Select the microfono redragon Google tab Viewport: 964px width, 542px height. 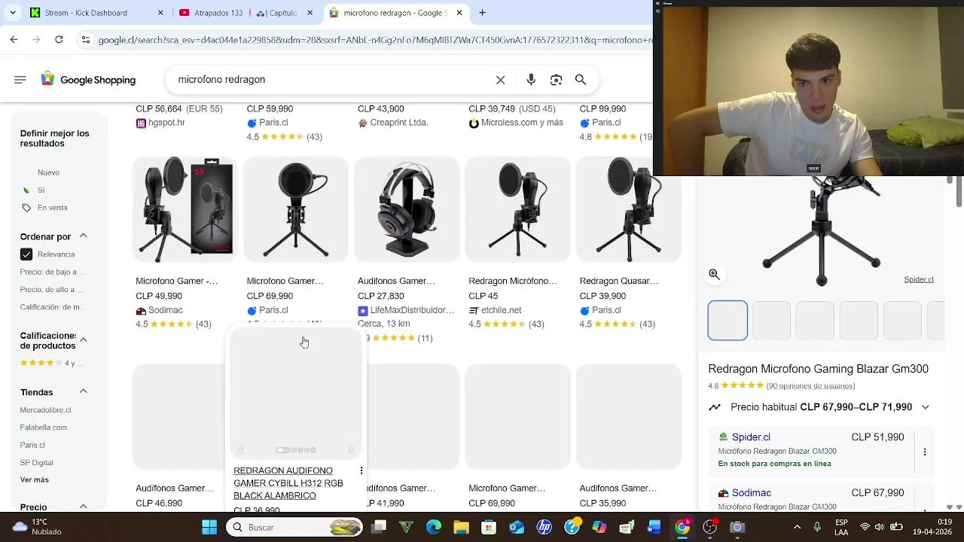(x=397, y=13)
